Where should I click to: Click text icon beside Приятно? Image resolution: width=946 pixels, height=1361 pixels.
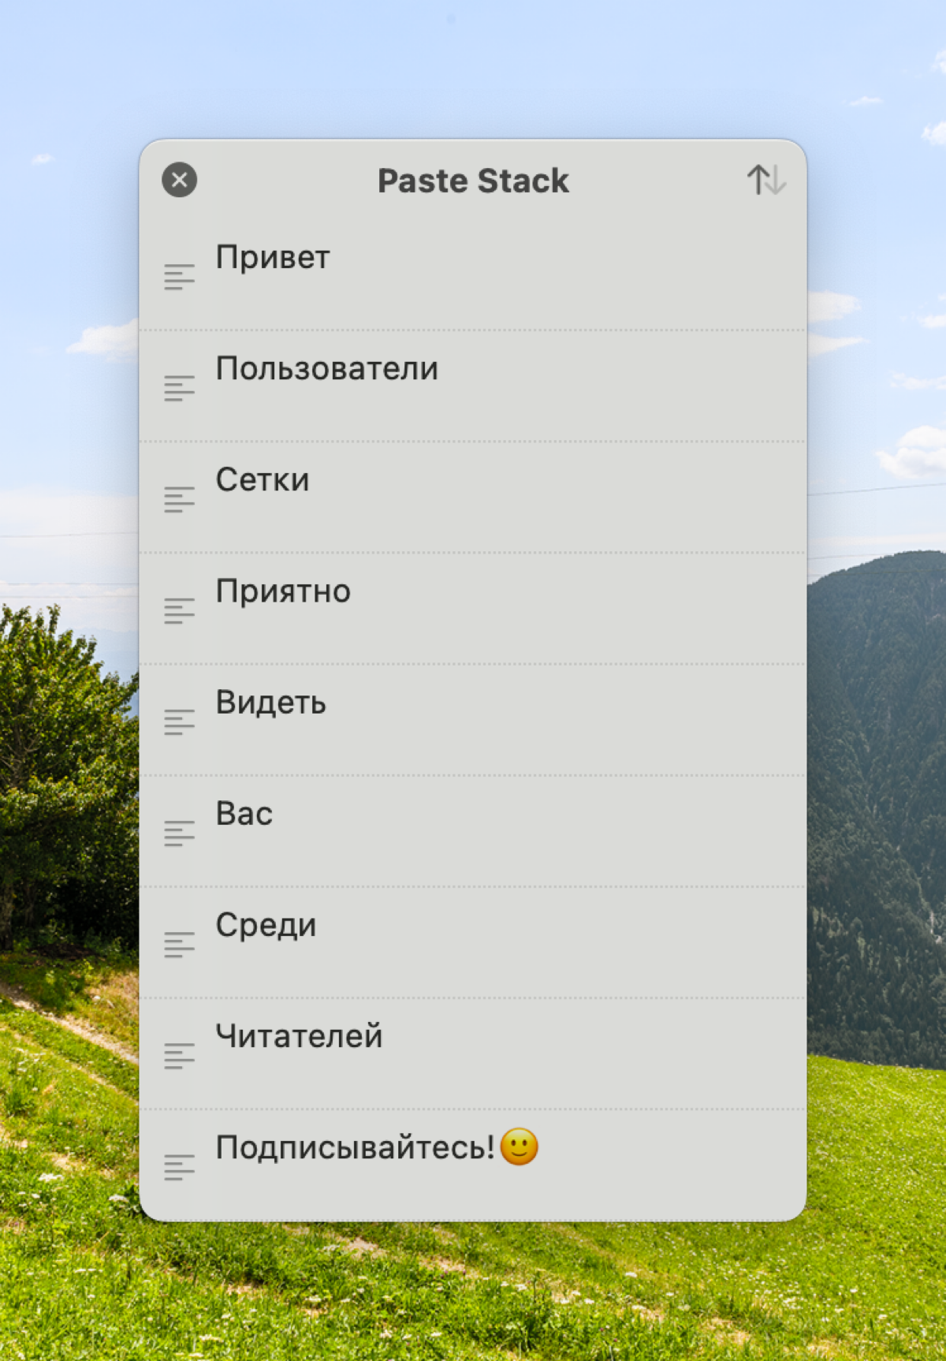click(179, 610)
